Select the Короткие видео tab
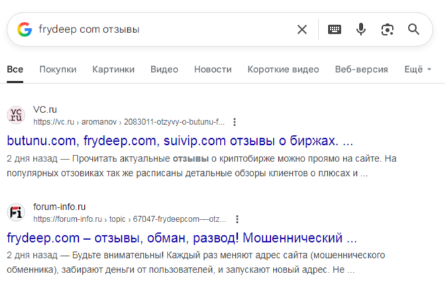The image size is (445, 287). click(x=283, y=69)
